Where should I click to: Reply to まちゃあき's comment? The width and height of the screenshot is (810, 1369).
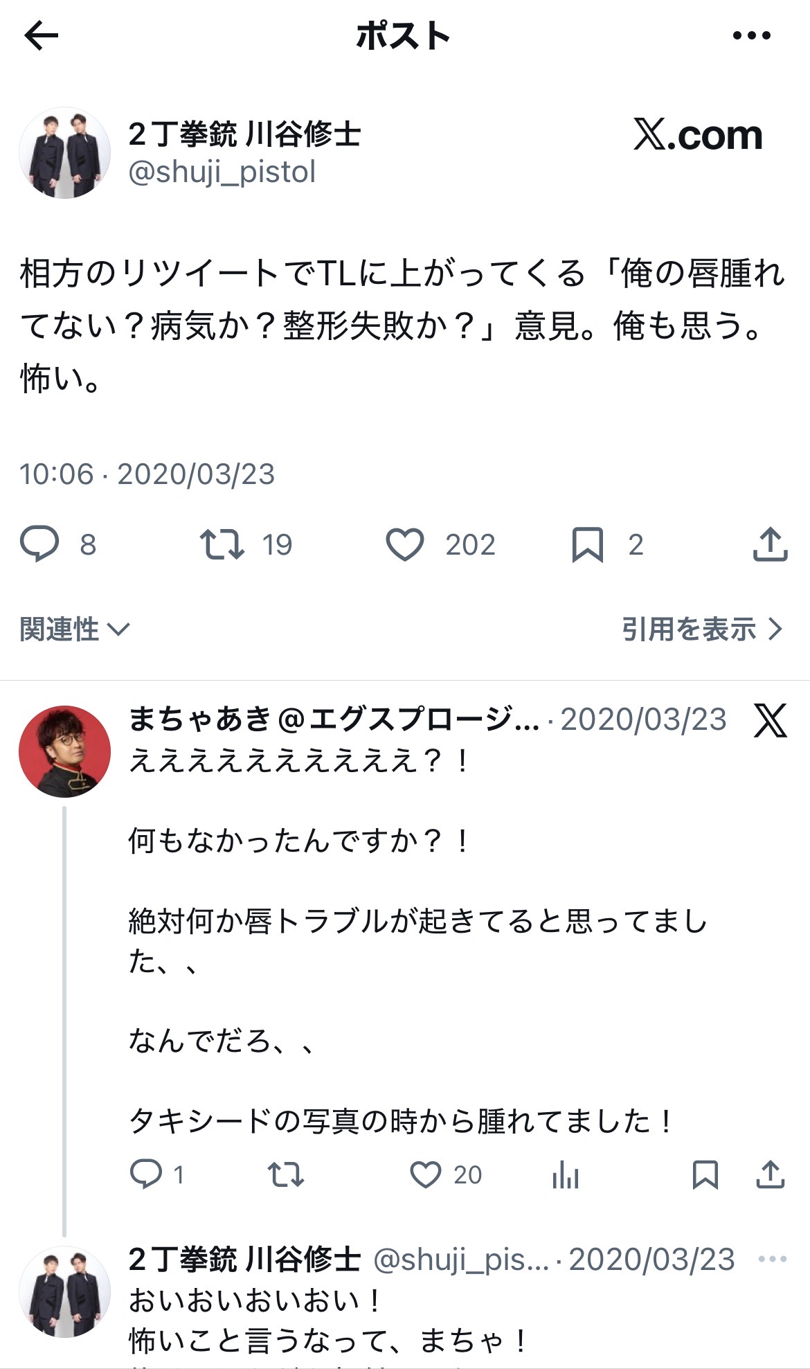tap(146, 1174)
